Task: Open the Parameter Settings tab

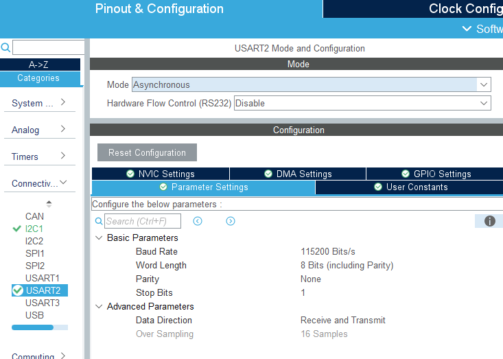Action: (203, 187)
